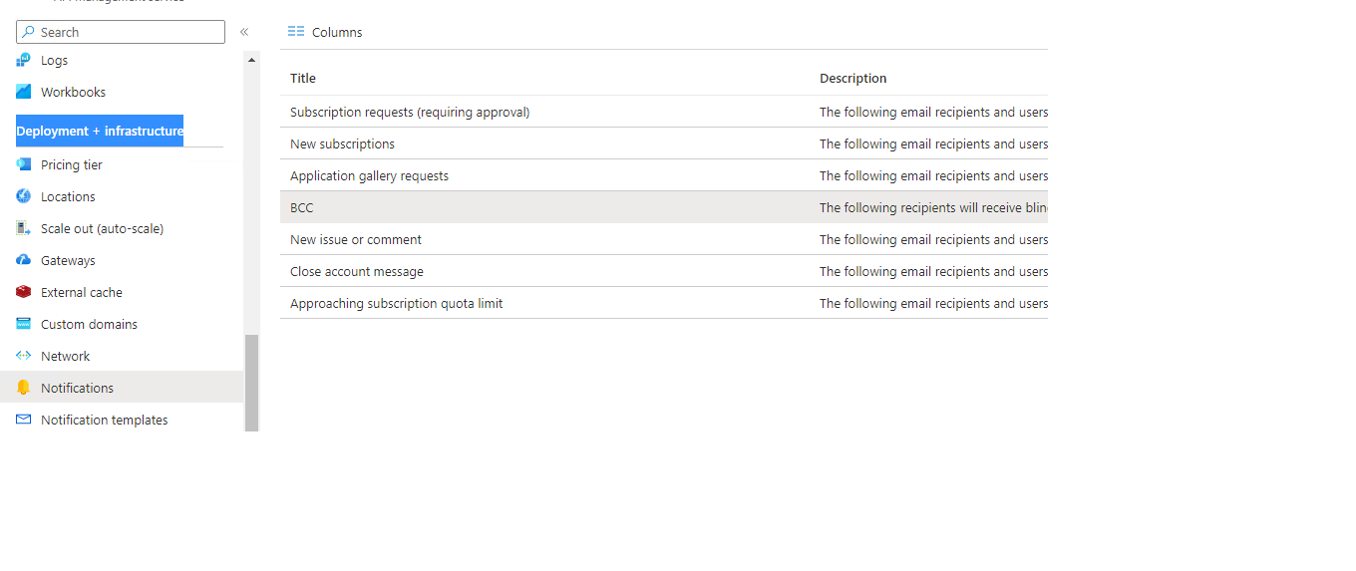
Task: Click the External cache red icon
Action: (x=24, y=292)
